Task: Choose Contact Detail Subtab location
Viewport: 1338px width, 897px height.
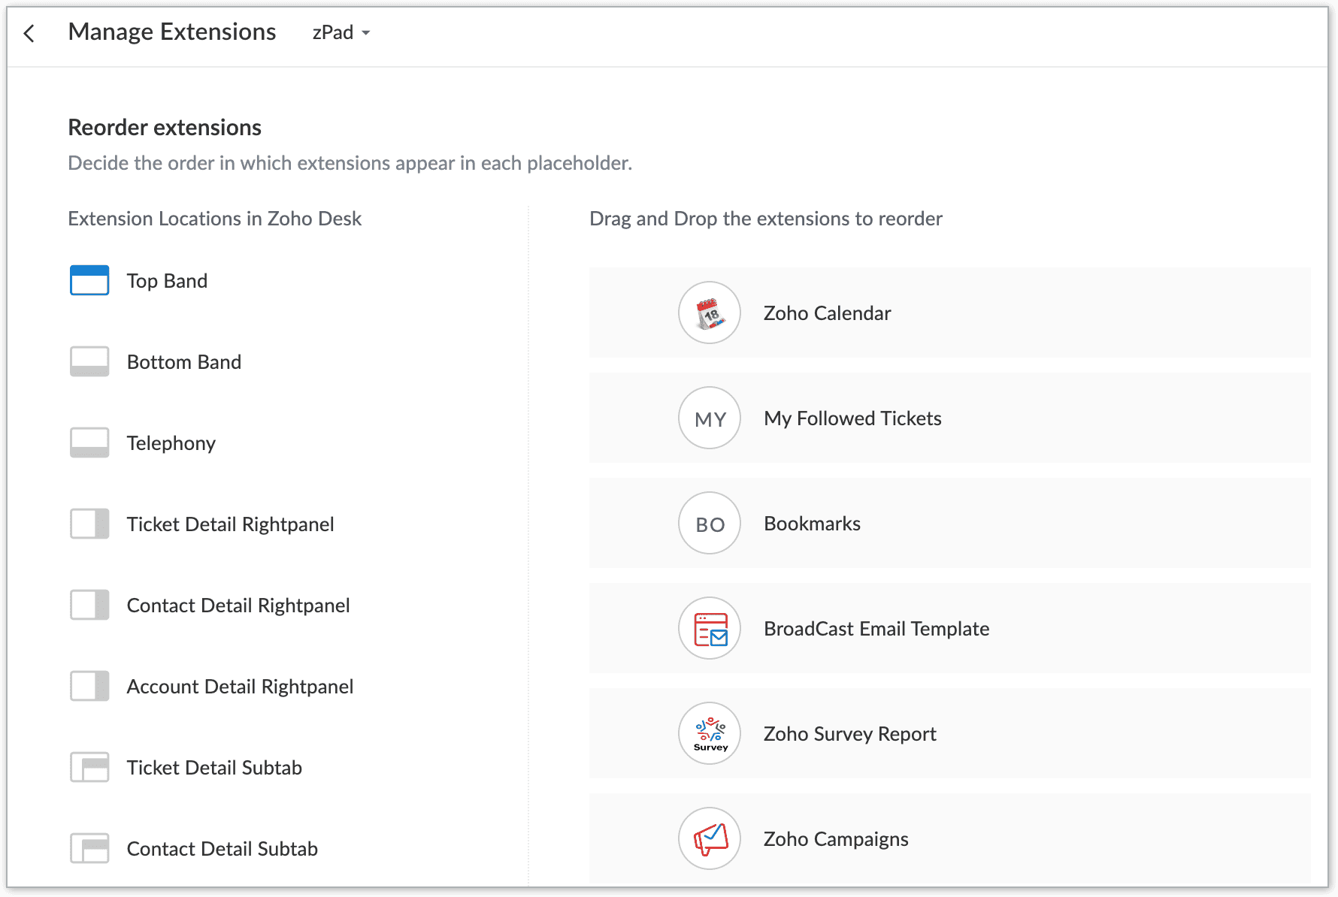Action: (x=222, y=849)
